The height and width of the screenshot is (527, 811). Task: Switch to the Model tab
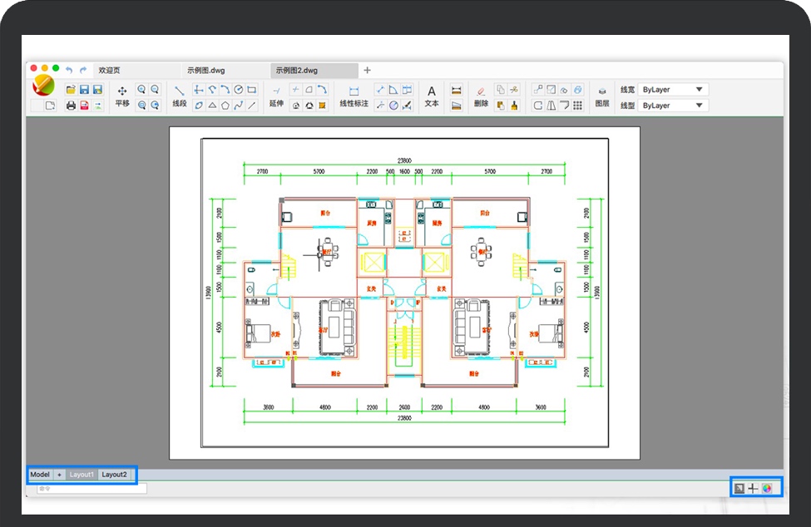(40, 475)
